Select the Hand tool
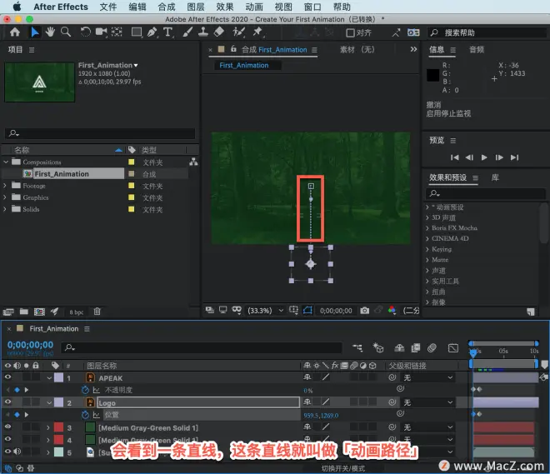The height and width of the screenshot is (474, 550). click(50, 32)
